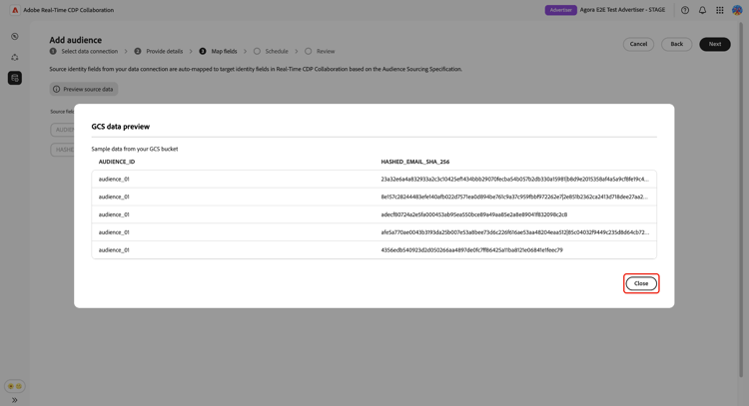Click the user profile avatar
749x406 pixels.
click(737, 10)
